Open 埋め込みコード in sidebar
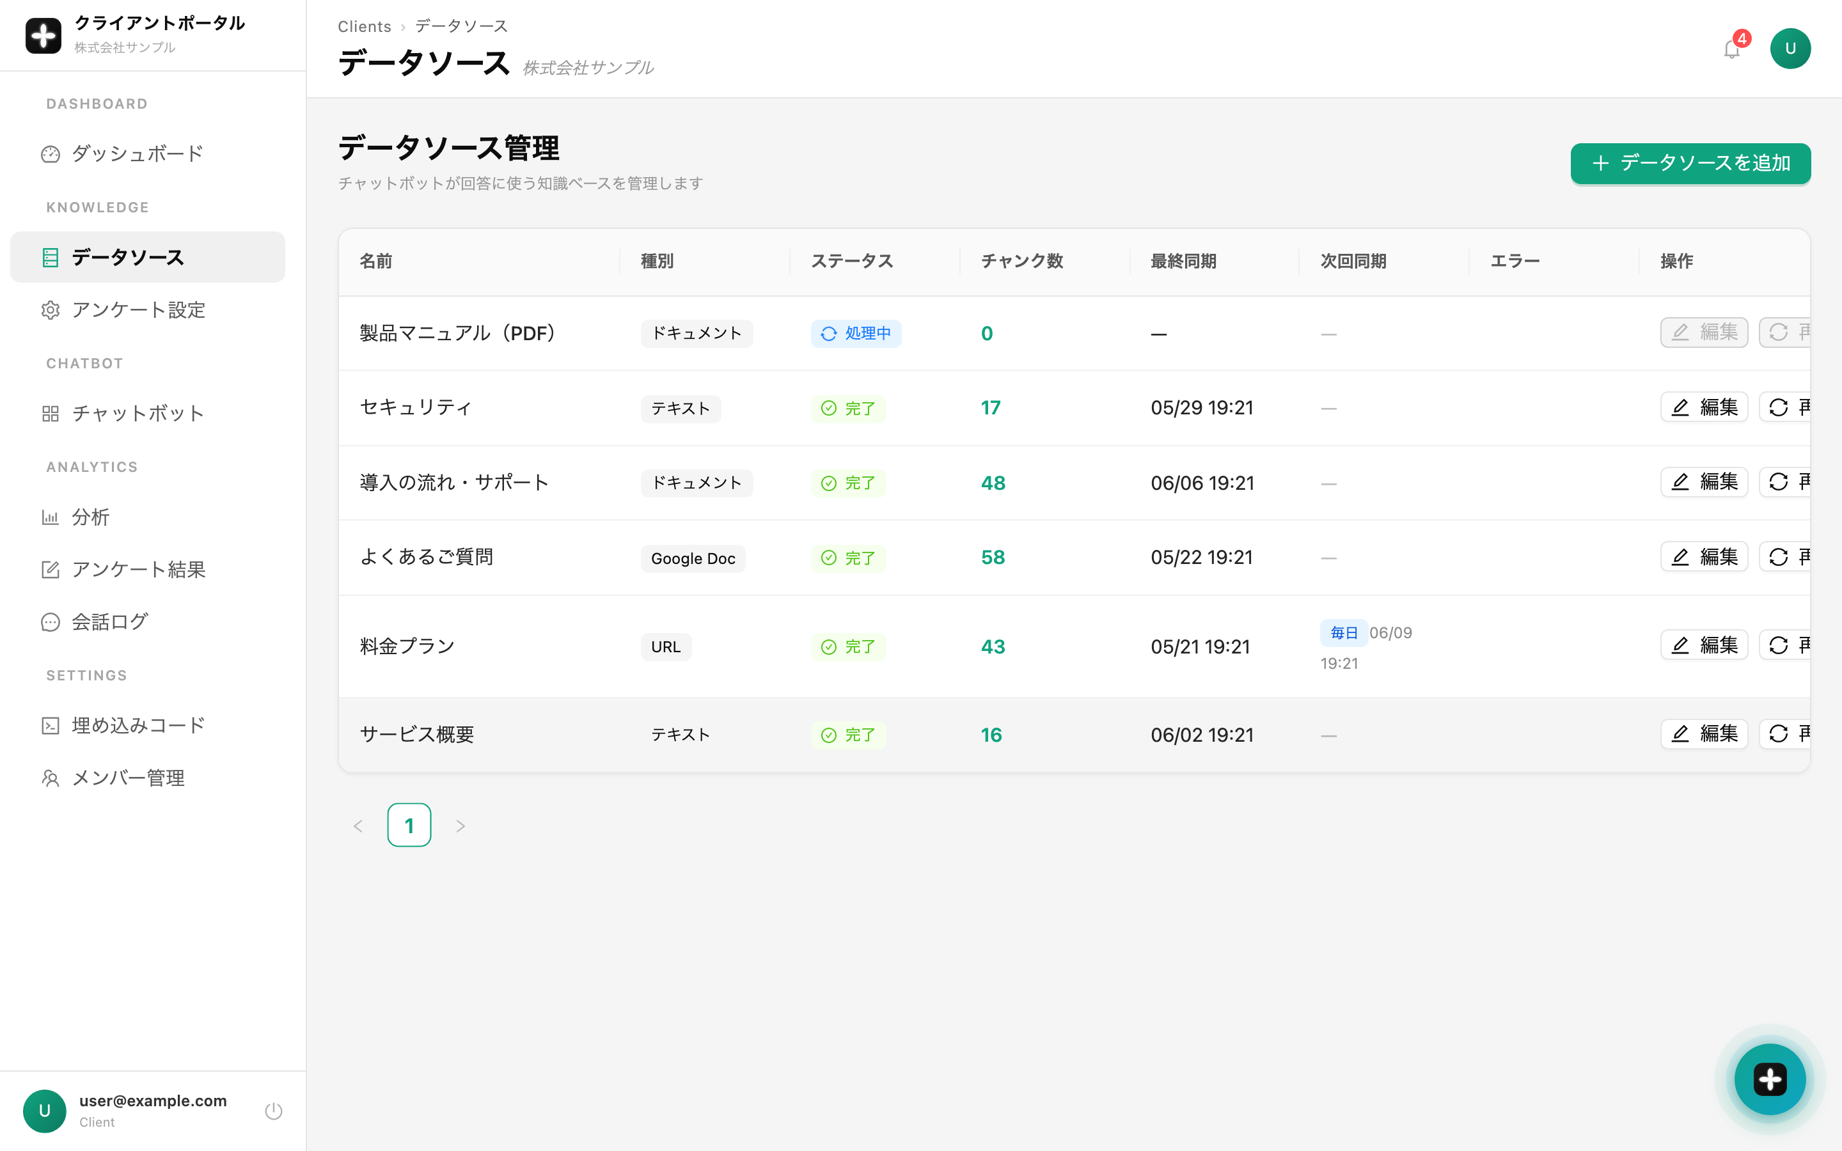 148,726
